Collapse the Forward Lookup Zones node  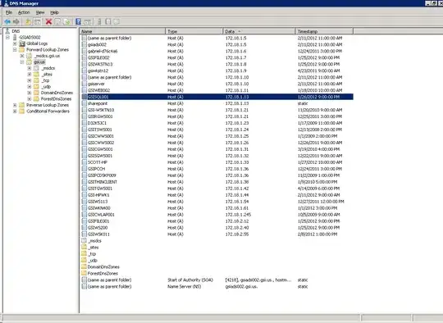(15, 50)
